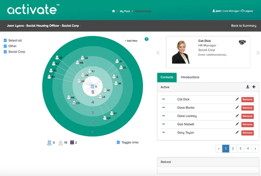Click Cat Dick's profile photo

(181, 52)
